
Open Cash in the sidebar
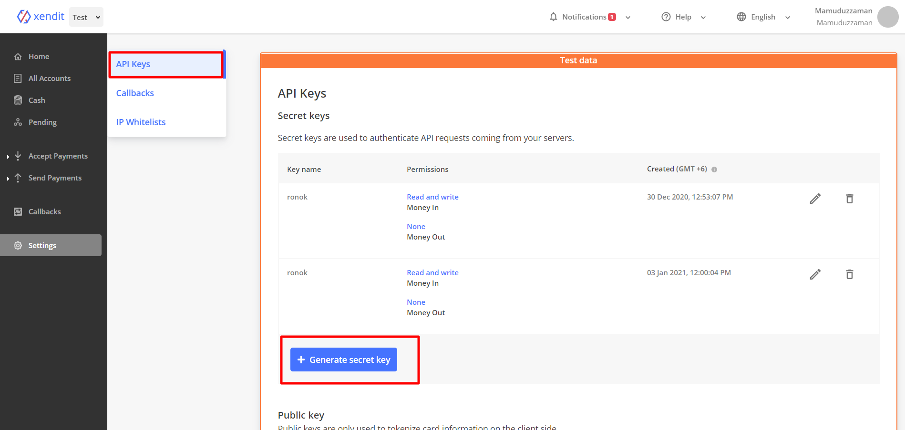37,100
